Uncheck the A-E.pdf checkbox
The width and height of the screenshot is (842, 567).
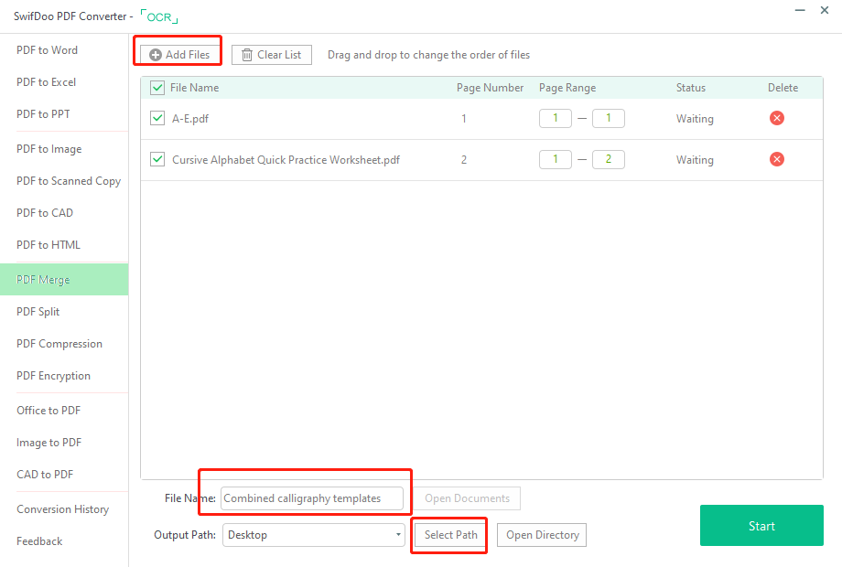click(157, 118)
